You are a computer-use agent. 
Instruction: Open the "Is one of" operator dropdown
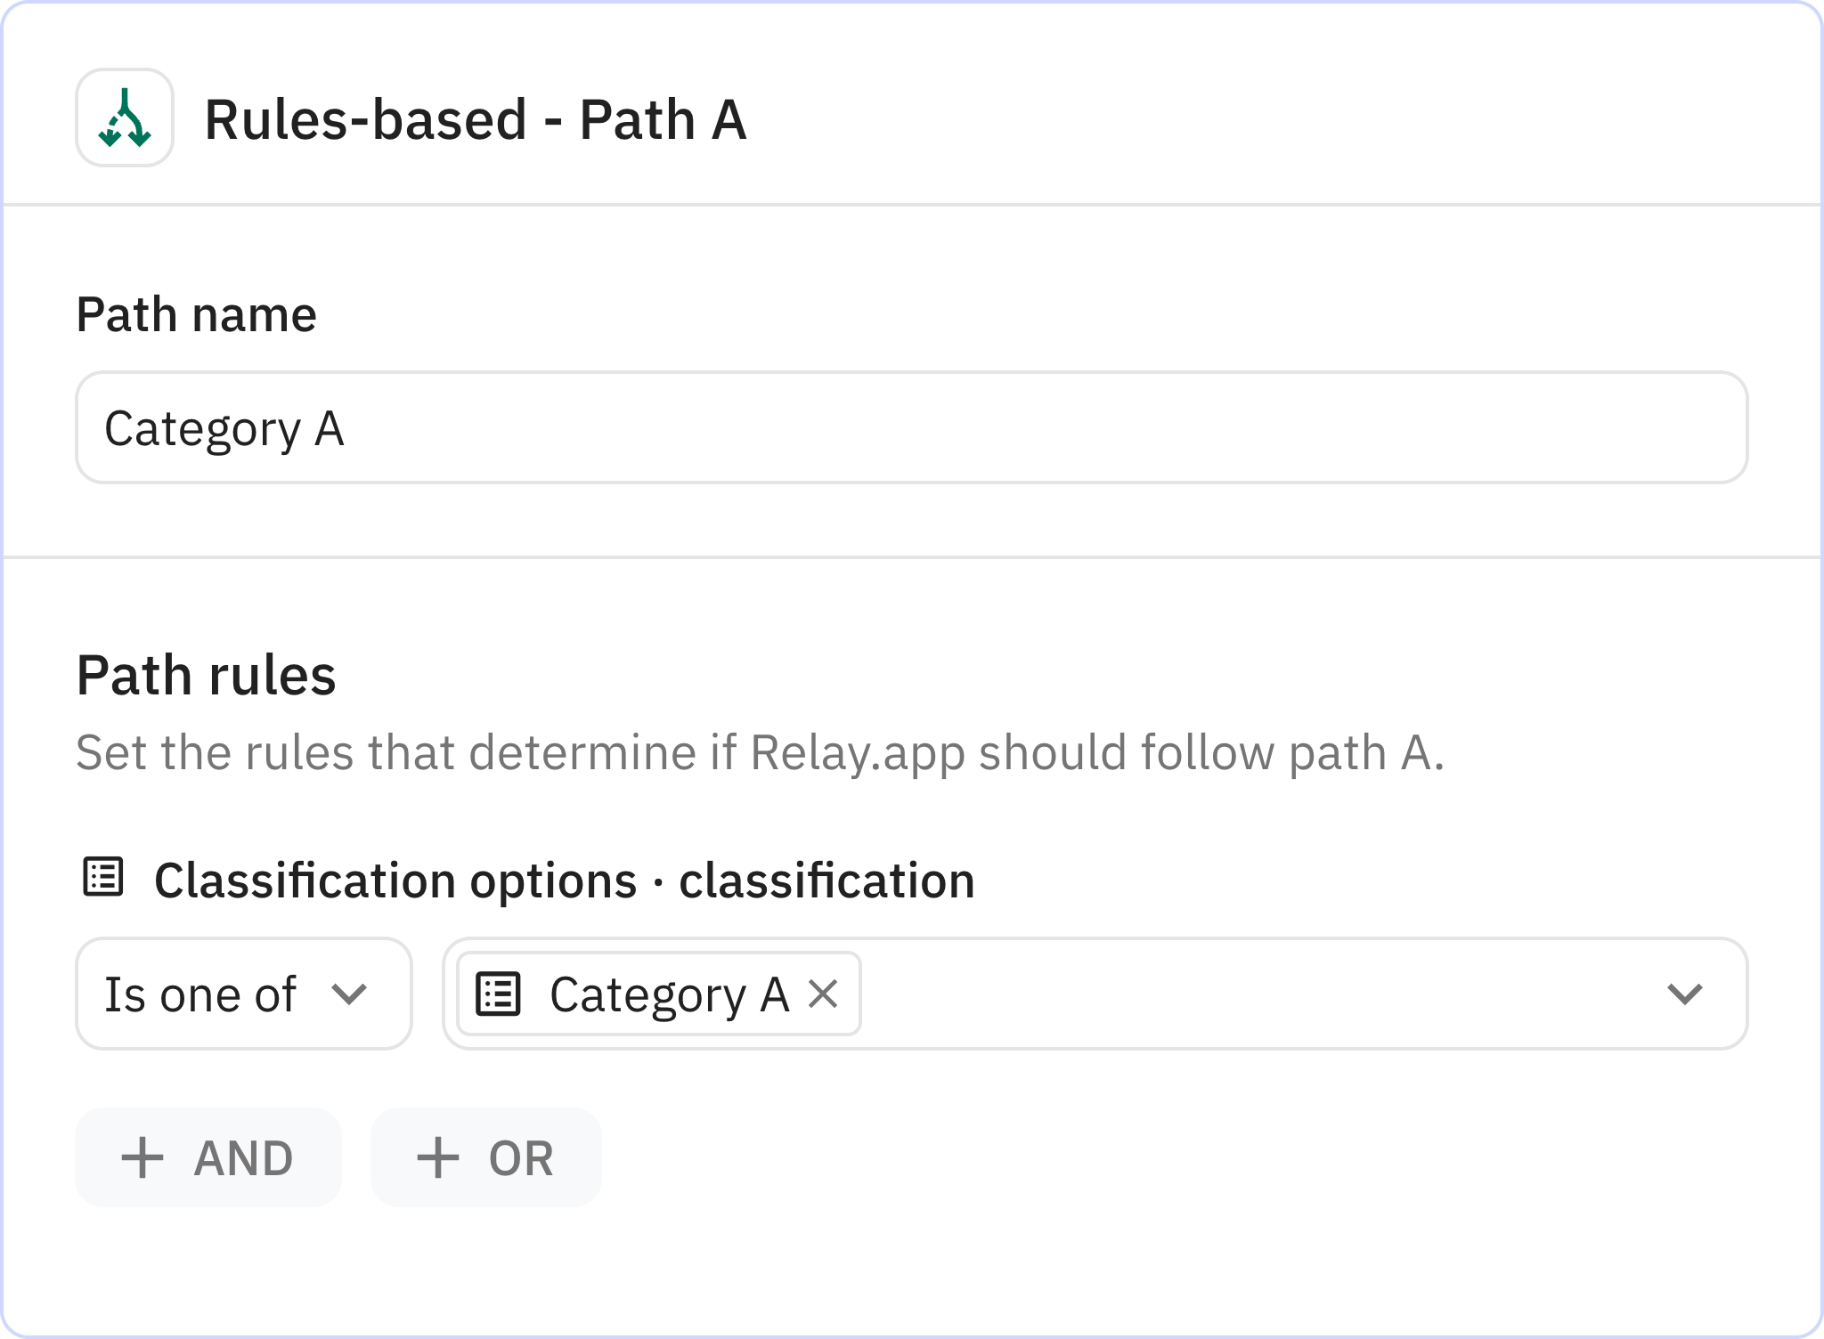click(x=242, y=994)
